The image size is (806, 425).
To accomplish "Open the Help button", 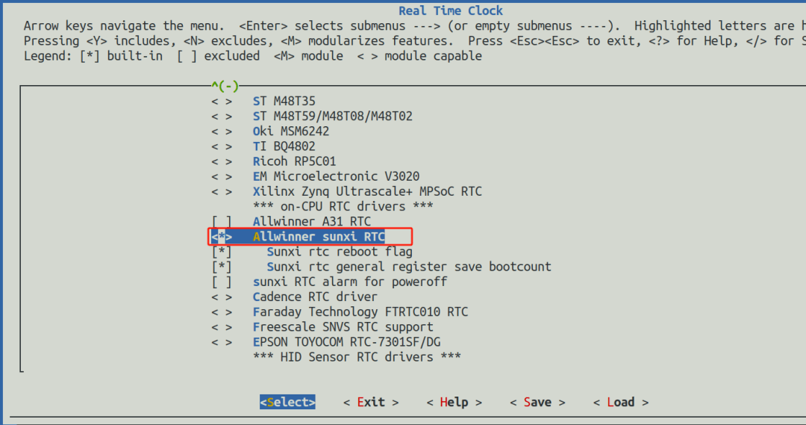I will click(454, 403).
